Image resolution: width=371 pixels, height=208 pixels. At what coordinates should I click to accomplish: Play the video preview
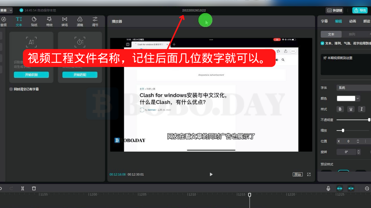tap(211, 174)
